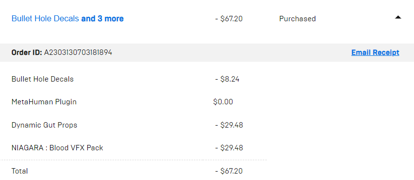Open the Bullet Hole Decals order title link
Screen dimensions: 414x180
(45, 19)
